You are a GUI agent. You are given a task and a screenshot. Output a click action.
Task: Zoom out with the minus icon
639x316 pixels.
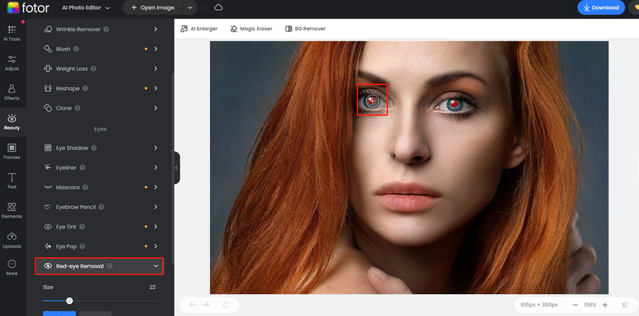point(575,305)
